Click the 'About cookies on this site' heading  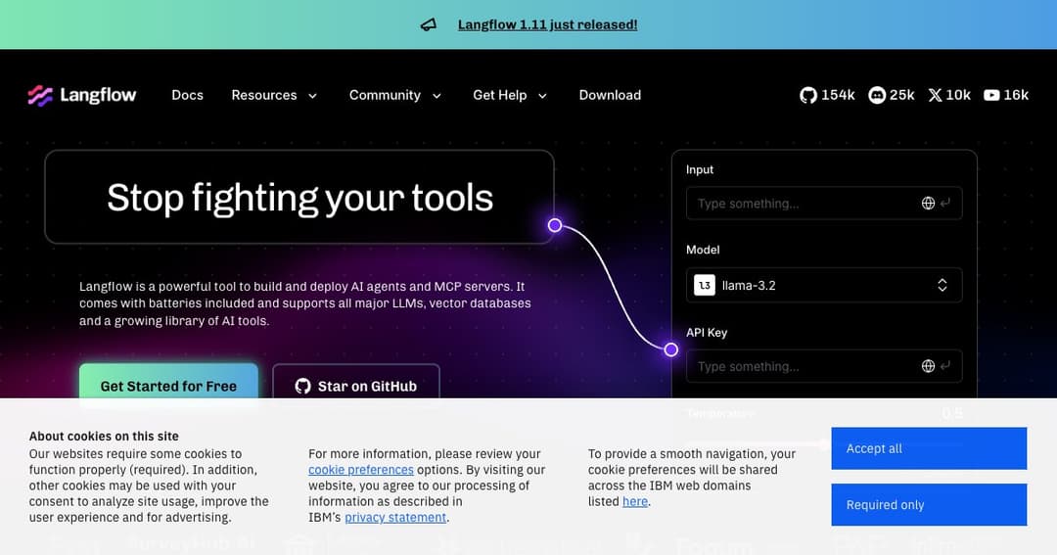104,437
